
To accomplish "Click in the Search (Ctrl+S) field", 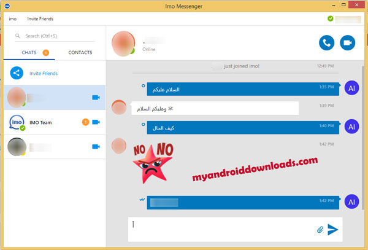I will (55, 36).
